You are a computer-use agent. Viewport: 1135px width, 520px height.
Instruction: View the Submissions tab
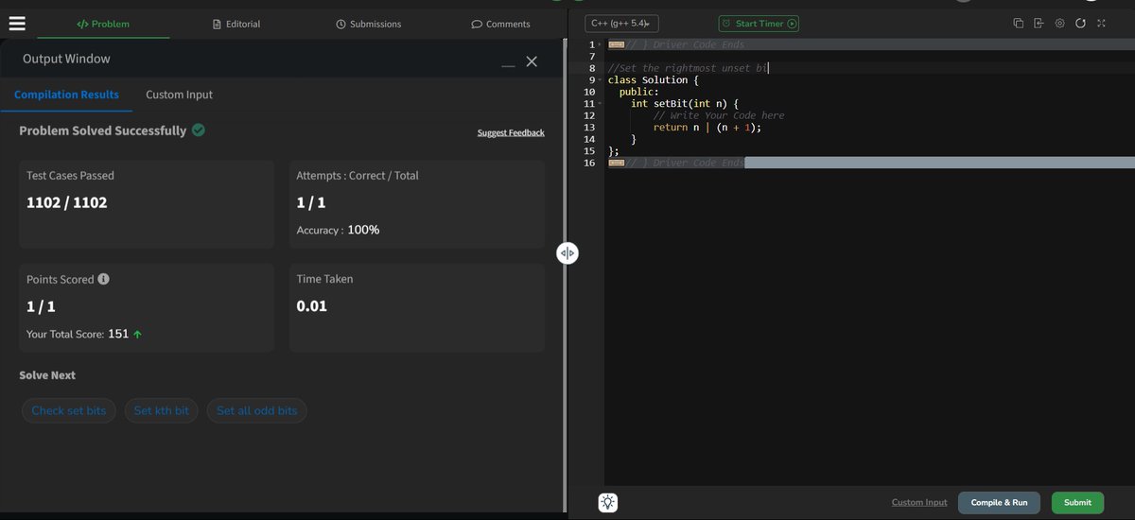click(x=369, y=24)
